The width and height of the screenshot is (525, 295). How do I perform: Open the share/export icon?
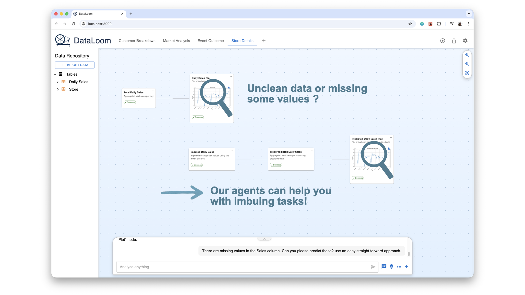454,41
